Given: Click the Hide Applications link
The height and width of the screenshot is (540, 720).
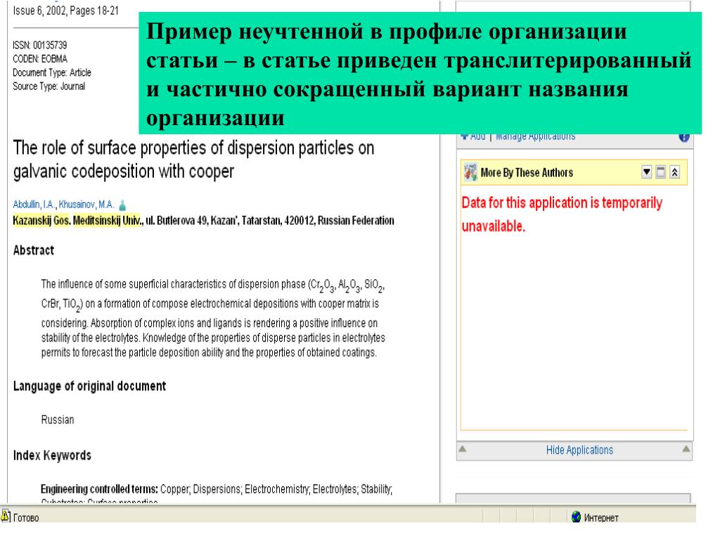Looking at the screenshot, I should click(x=579, y=450).
